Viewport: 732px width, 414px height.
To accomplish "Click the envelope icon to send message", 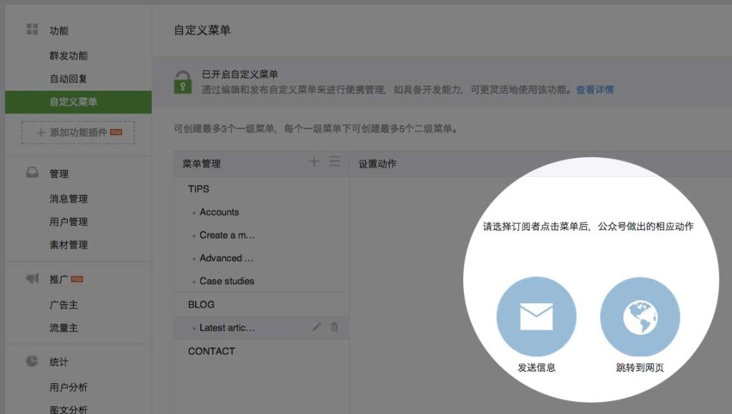I will [536, 316].
